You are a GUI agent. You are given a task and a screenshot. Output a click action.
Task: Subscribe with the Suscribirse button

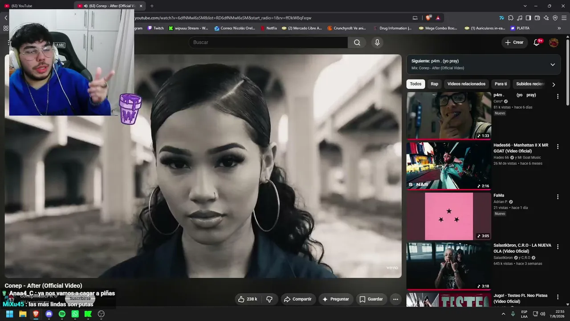tap(80, 298)
